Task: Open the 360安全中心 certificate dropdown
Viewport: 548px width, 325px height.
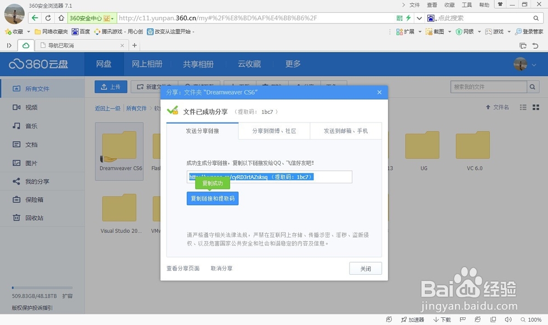Action: 92,18
